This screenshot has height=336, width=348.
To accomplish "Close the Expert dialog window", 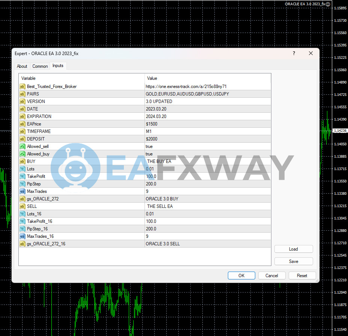I will 311,54.
